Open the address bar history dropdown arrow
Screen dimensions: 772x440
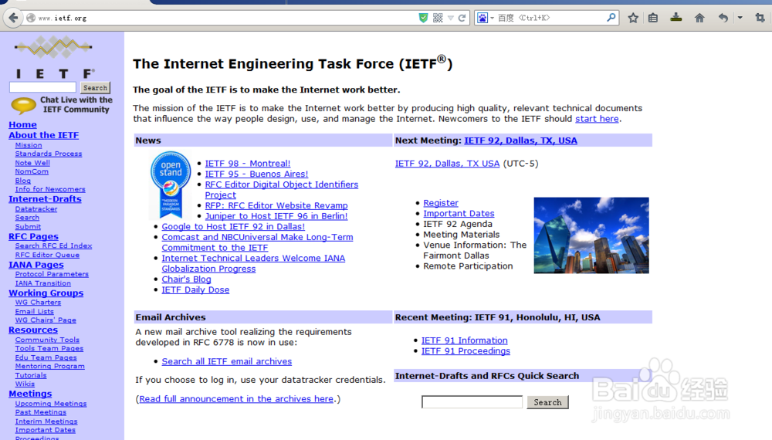pyautogui.click(x=451, y=19)
